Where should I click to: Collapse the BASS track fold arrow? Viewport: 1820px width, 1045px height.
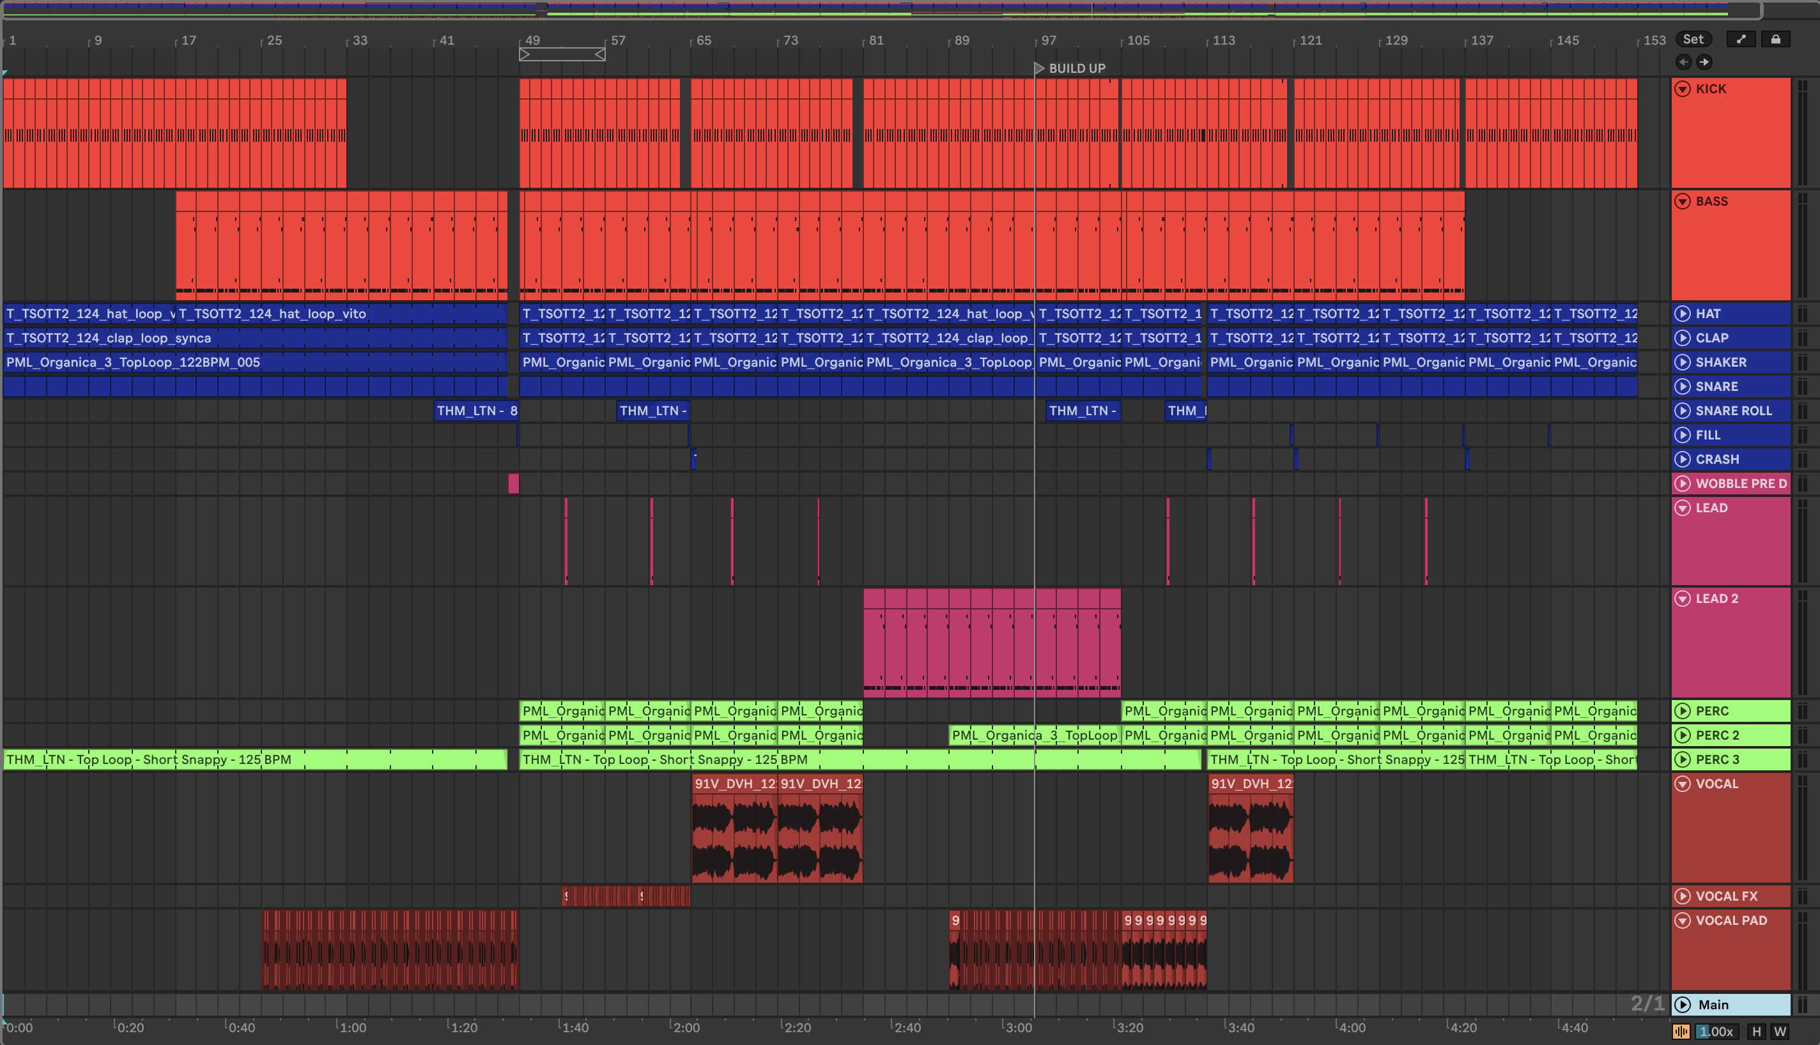[1683, 202]
